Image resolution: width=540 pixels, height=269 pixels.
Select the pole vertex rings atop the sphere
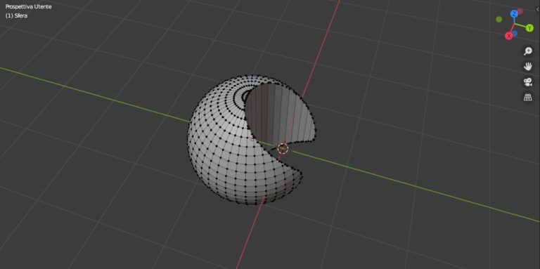pos(248,95)
